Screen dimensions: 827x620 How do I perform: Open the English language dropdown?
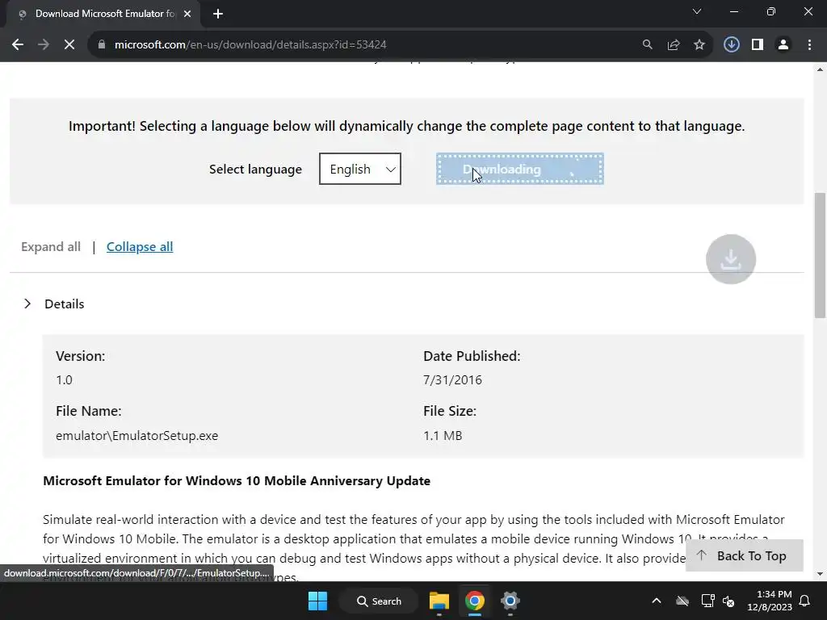point(359,169)
